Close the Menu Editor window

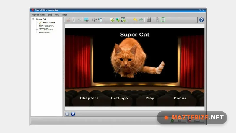coord(203,10)
